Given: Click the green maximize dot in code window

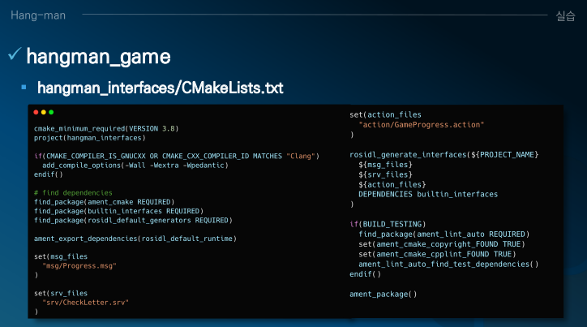Looking at the screenshot, I should pyautogui.click(x=51, y=112).
